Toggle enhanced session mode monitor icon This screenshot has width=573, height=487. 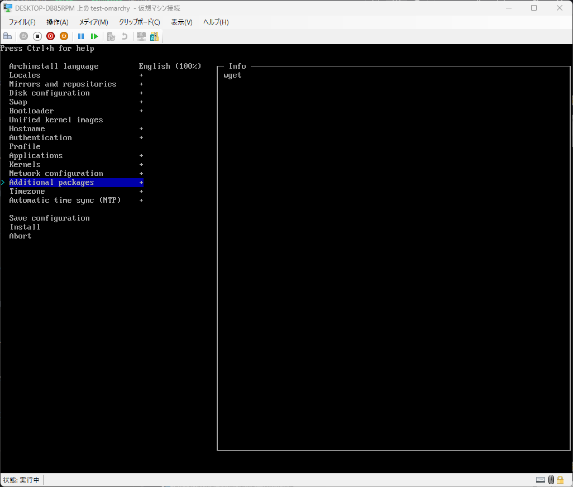(x=141, y=36)
